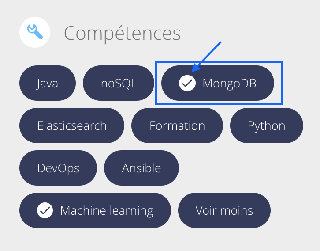
Task: Choose the Formation skill tag
Action: (x=177, y=125)
